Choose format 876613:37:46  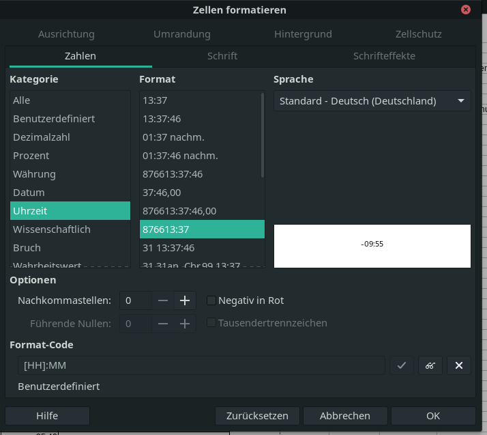click(x=201, y=174)
